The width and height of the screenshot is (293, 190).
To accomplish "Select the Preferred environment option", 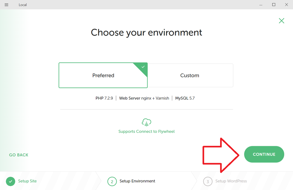I will 103,75.
